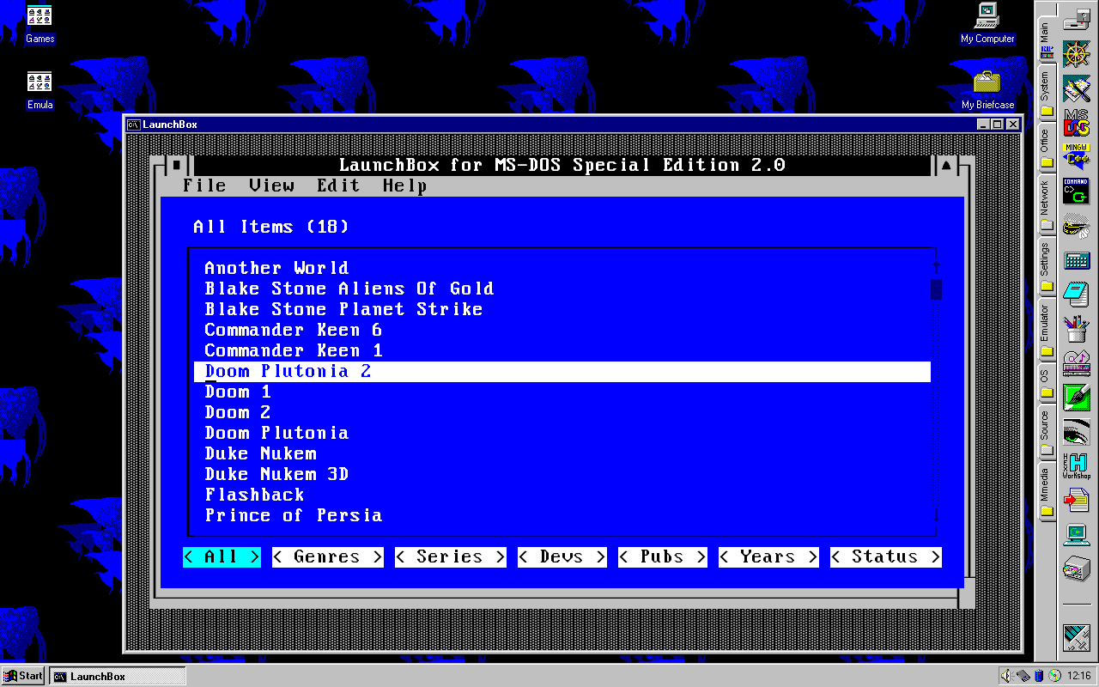Click the customize icon at the toolbar bottom

point(1076,637)
